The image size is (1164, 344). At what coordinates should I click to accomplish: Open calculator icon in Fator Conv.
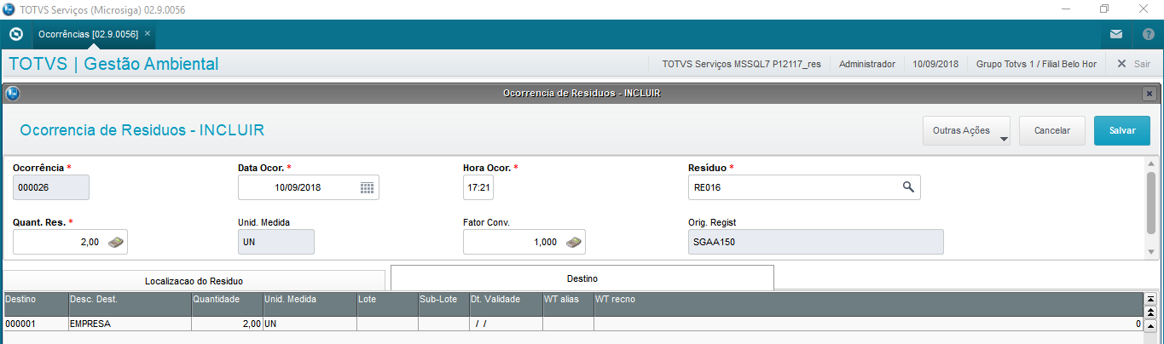pos(574,242)
